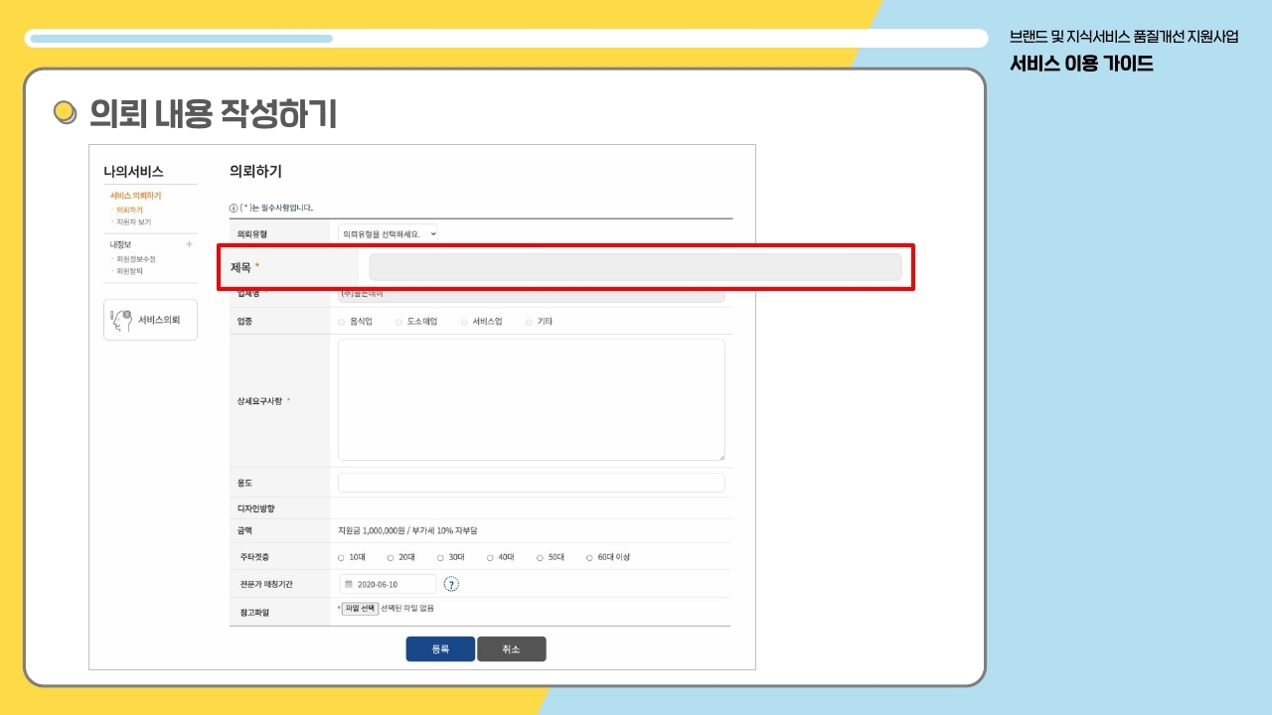Click the blue 등록 submit button
Screen dimensions: 1272x715
[x=440, y=649]
